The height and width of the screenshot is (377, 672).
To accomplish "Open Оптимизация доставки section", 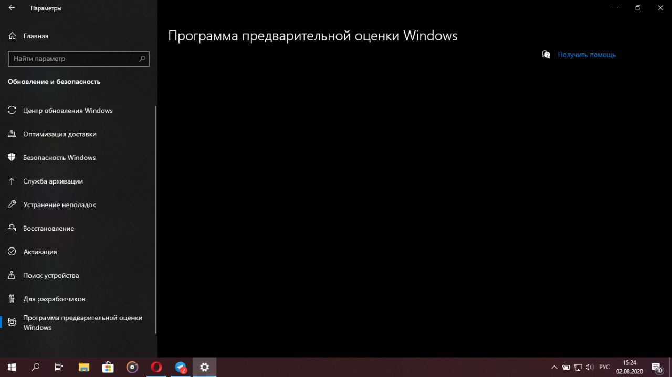I will [x=79, y=134].
